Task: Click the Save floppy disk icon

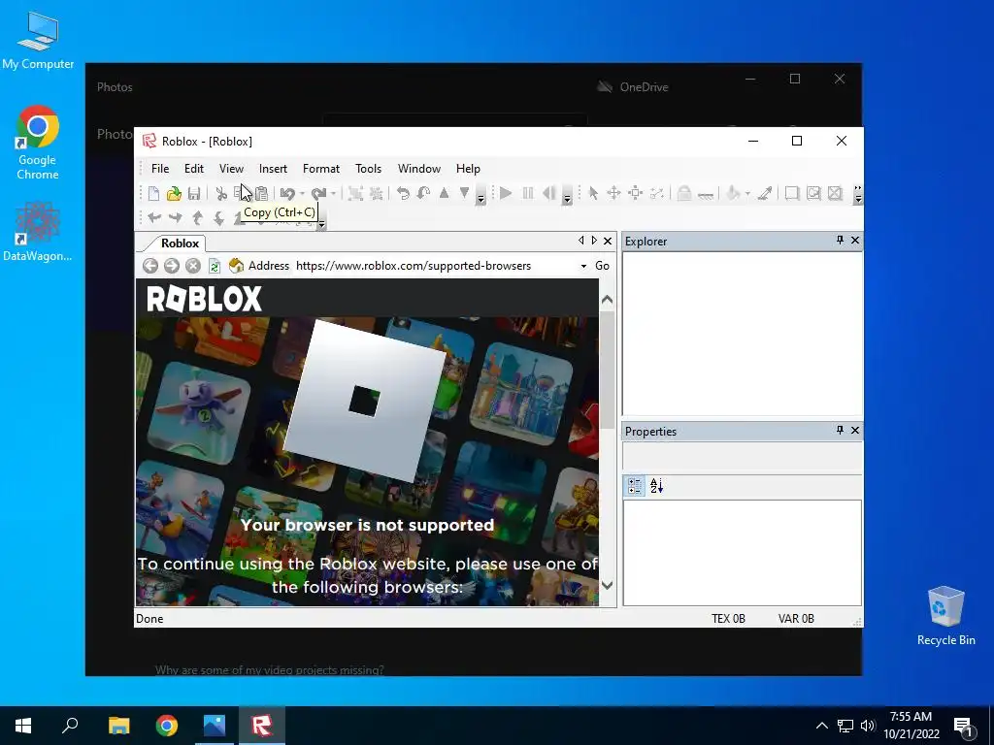Action: [194, 193]
